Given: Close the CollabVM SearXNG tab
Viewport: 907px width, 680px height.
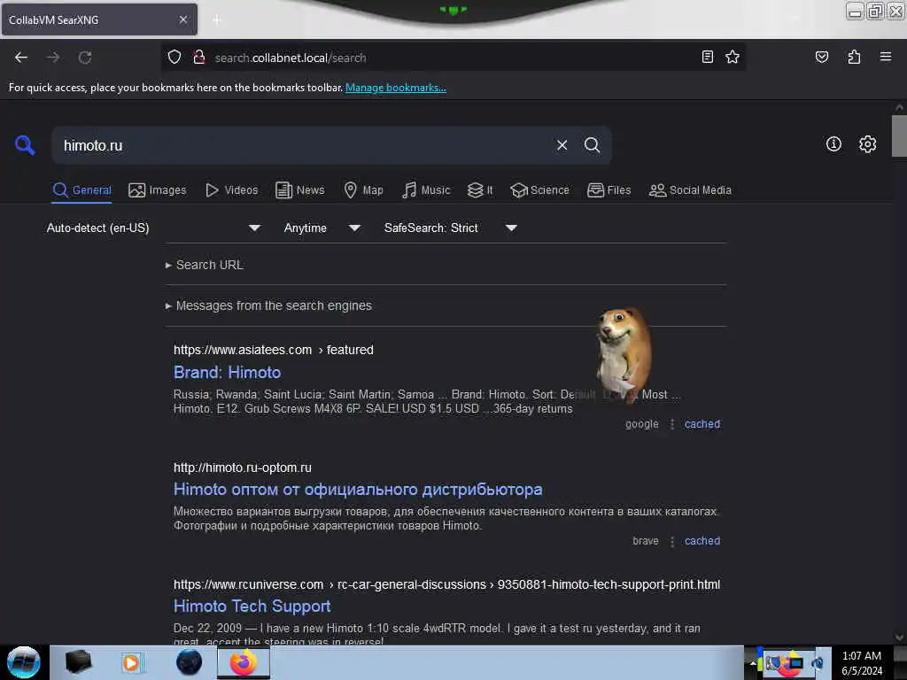Looking at the screenshot, I should 182,19.
